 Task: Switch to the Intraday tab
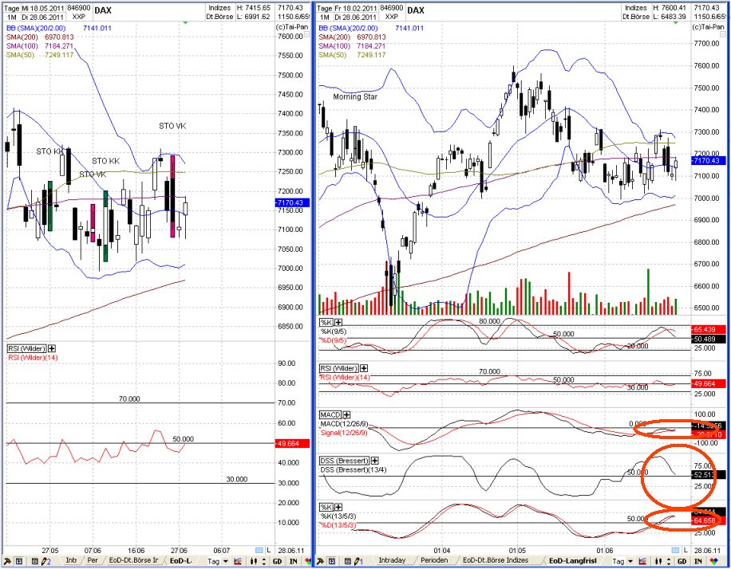pos(391,559)
